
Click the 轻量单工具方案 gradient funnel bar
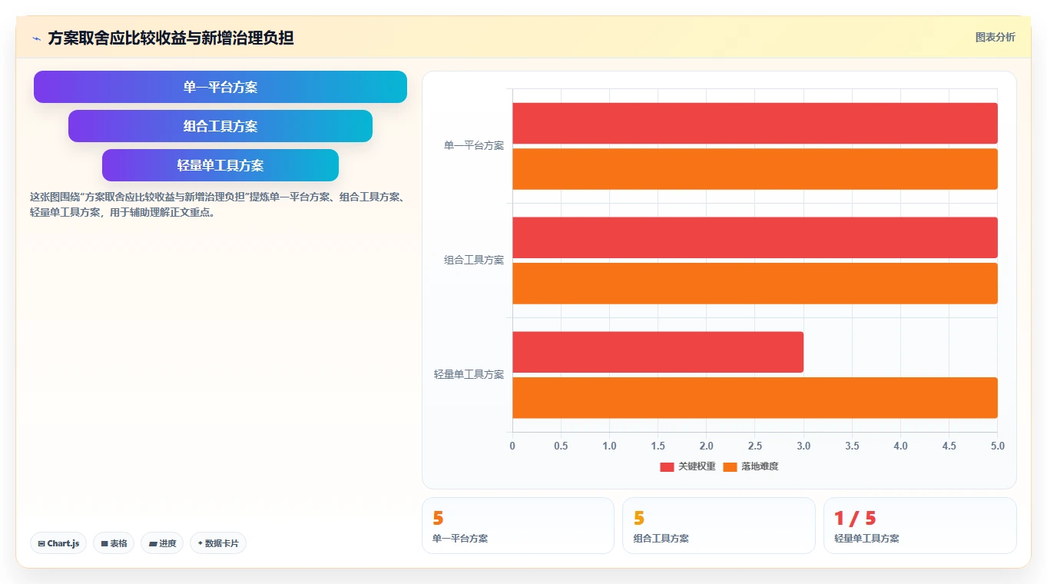(220, 165)
